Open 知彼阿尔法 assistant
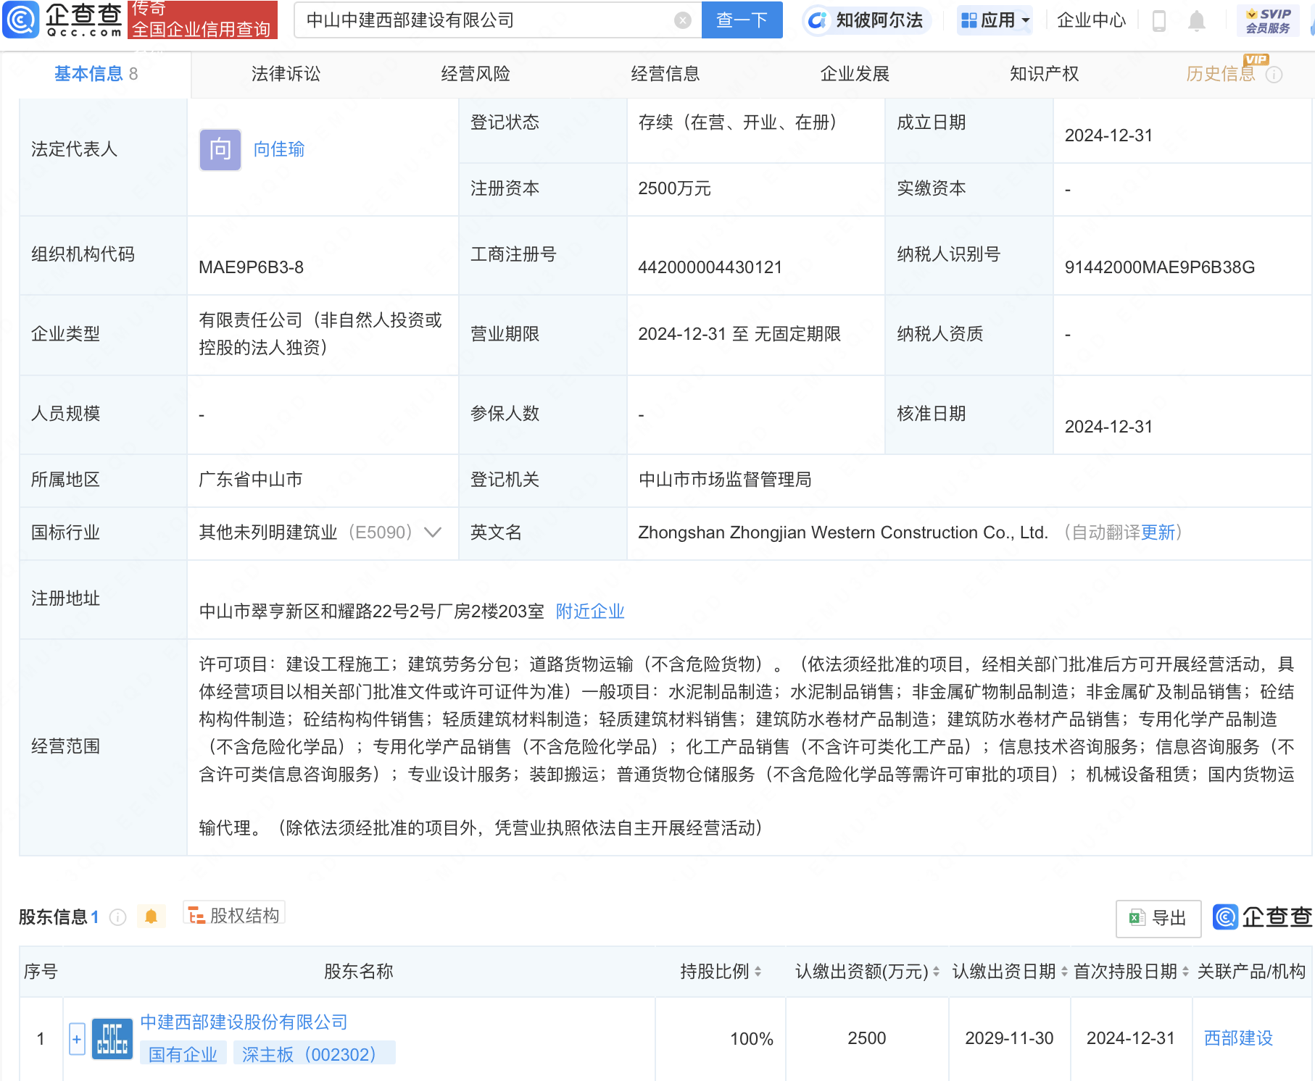 [x=867, y=20]
